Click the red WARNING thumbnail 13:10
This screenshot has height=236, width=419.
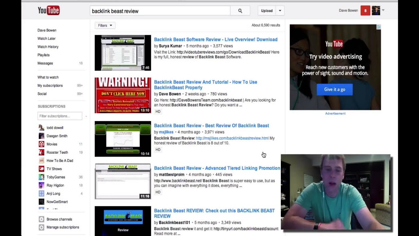(x=123, y=95)
